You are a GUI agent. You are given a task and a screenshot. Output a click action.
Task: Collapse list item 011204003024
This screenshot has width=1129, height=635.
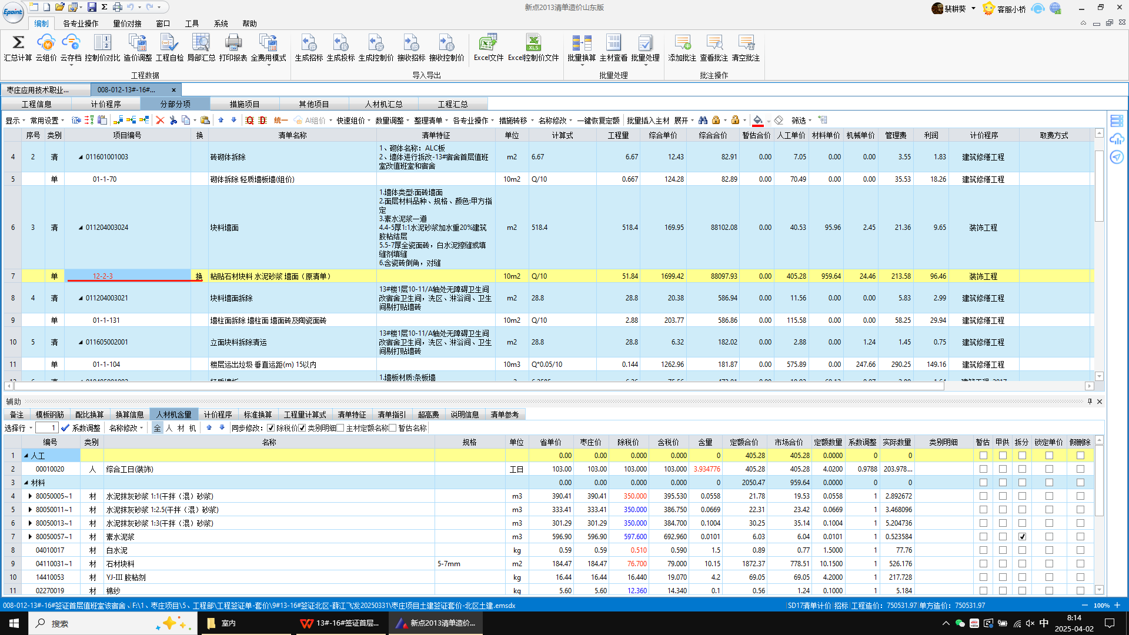pos(81,228)
